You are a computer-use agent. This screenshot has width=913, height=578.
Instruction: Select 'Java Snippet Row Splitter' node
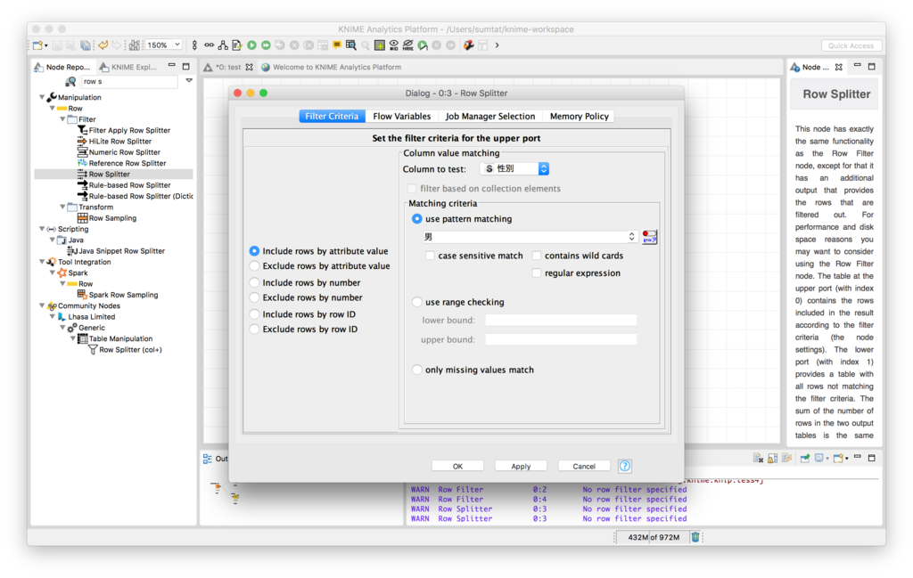[x=116, y=250]
